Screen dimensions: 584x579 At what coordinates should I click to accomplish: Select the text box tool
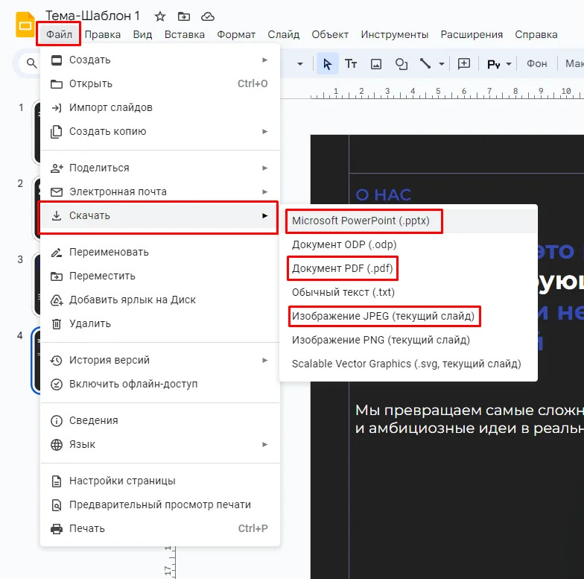351,64
